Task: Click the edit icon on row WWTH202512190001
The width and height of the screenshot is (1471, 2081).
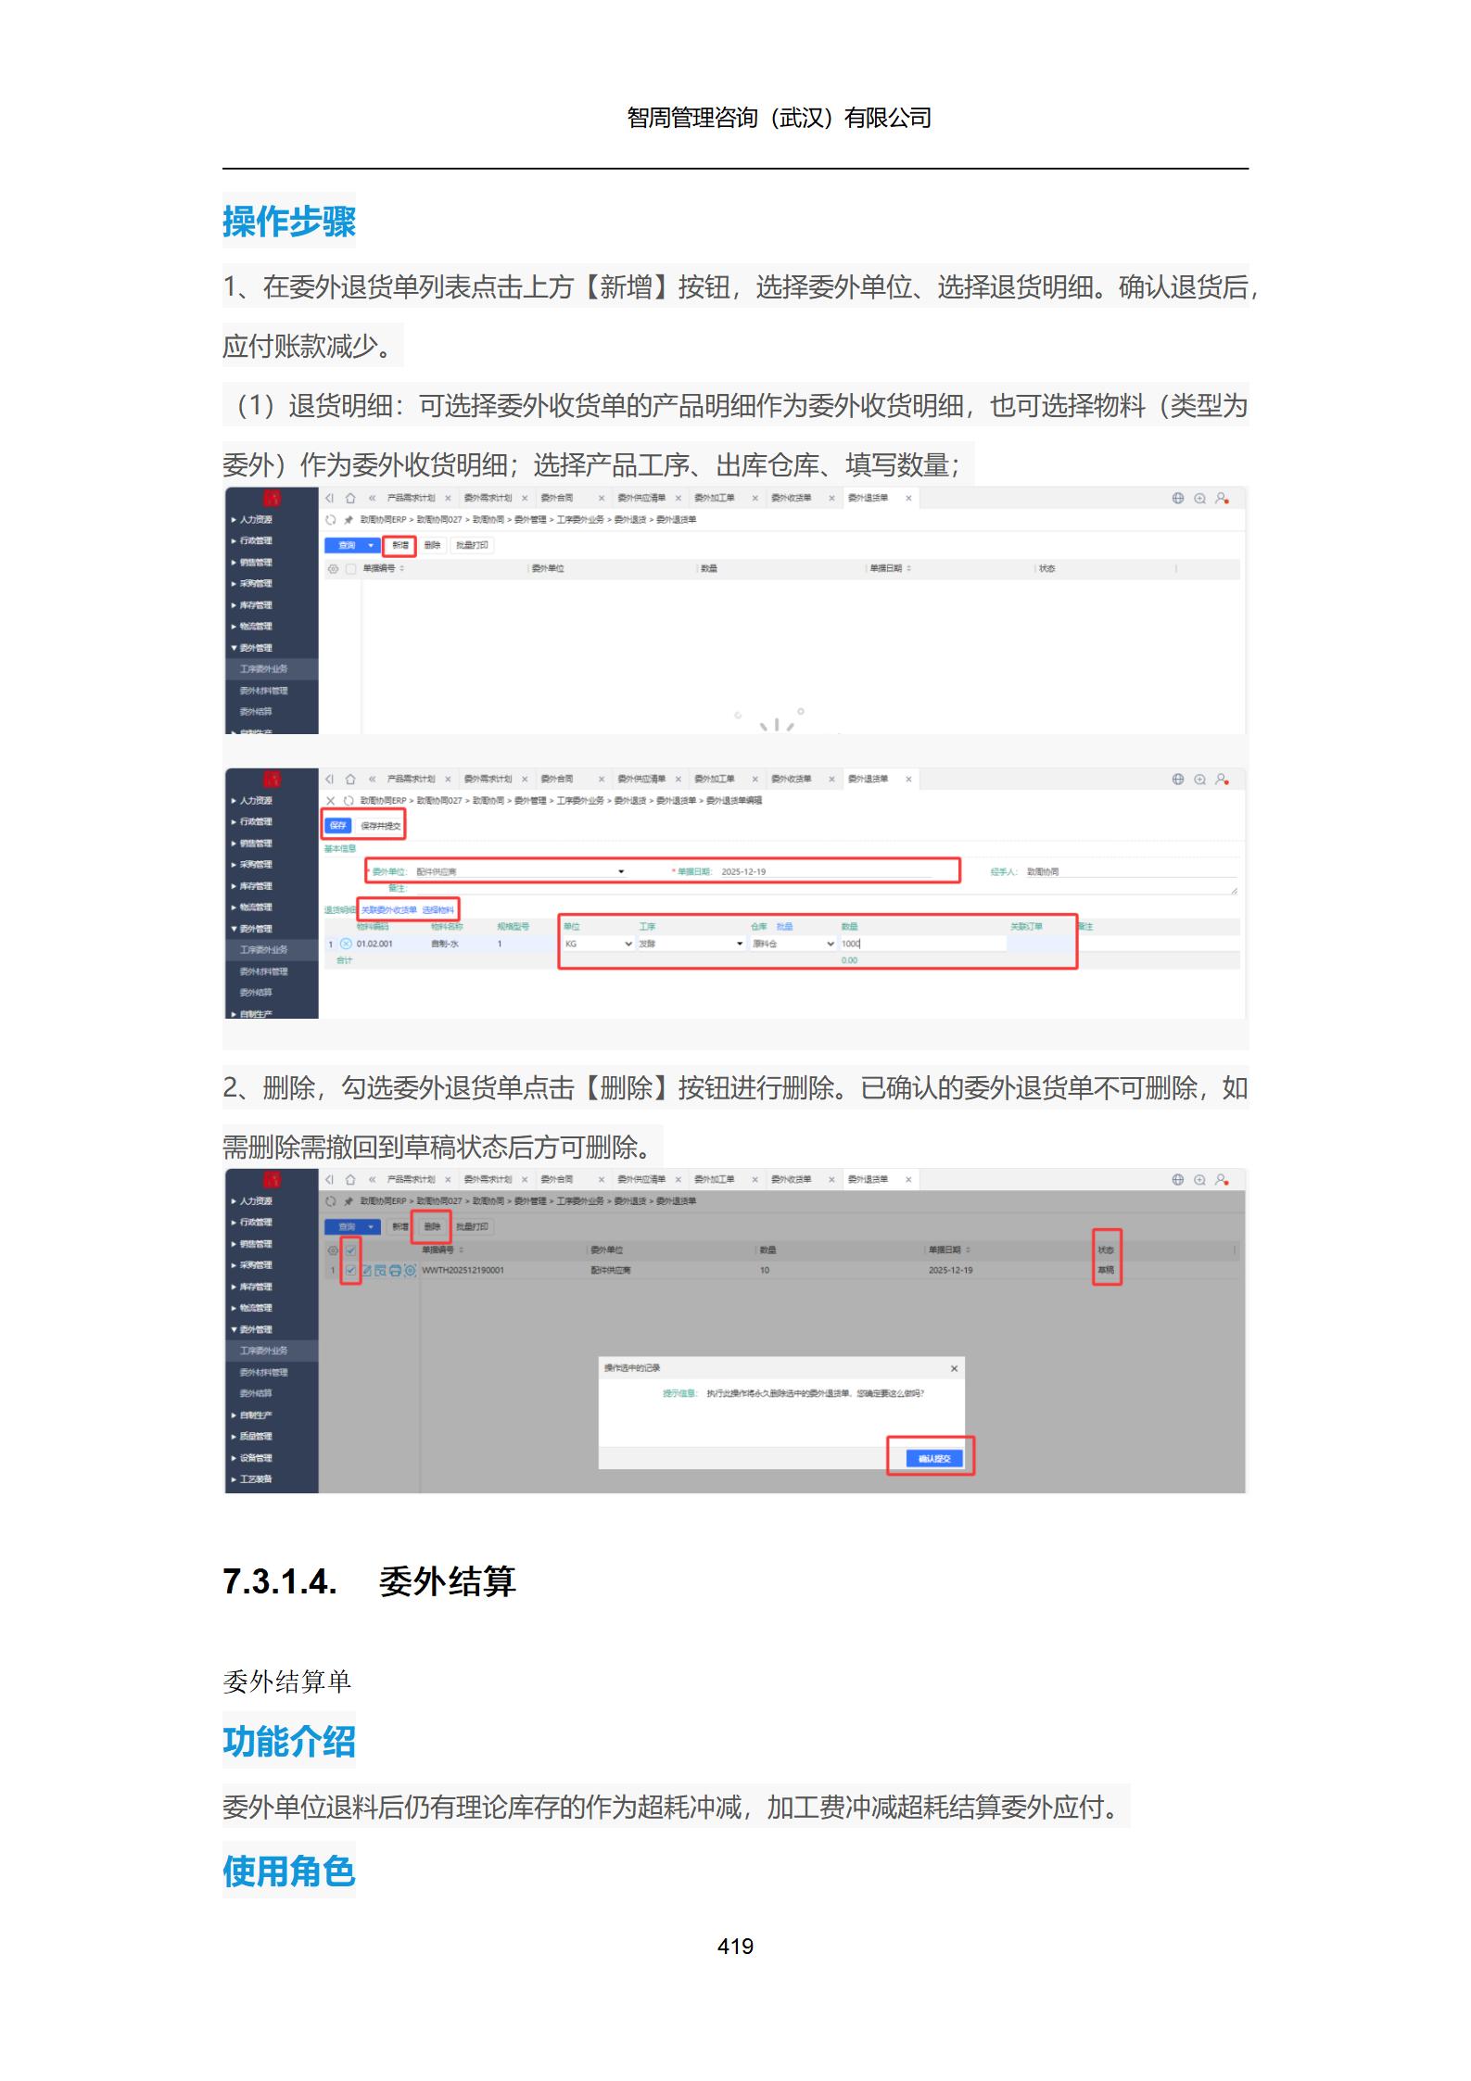Action: pos(367,1271)
